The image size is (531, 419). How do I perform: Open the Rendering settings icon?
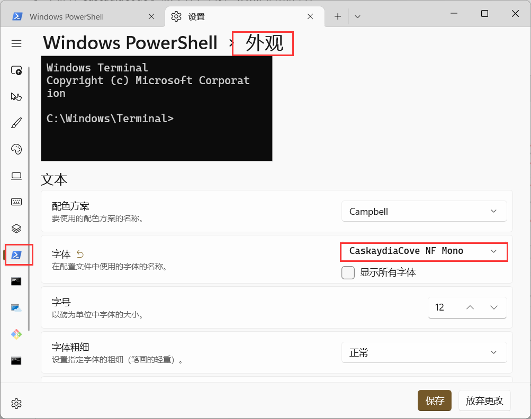tap(16, 176)
